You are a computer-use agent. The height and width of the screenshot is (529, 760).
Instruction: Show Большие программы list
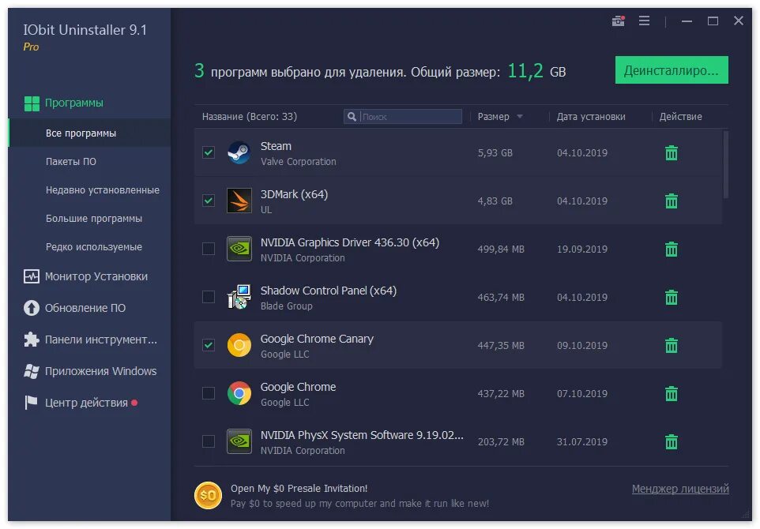93,219
